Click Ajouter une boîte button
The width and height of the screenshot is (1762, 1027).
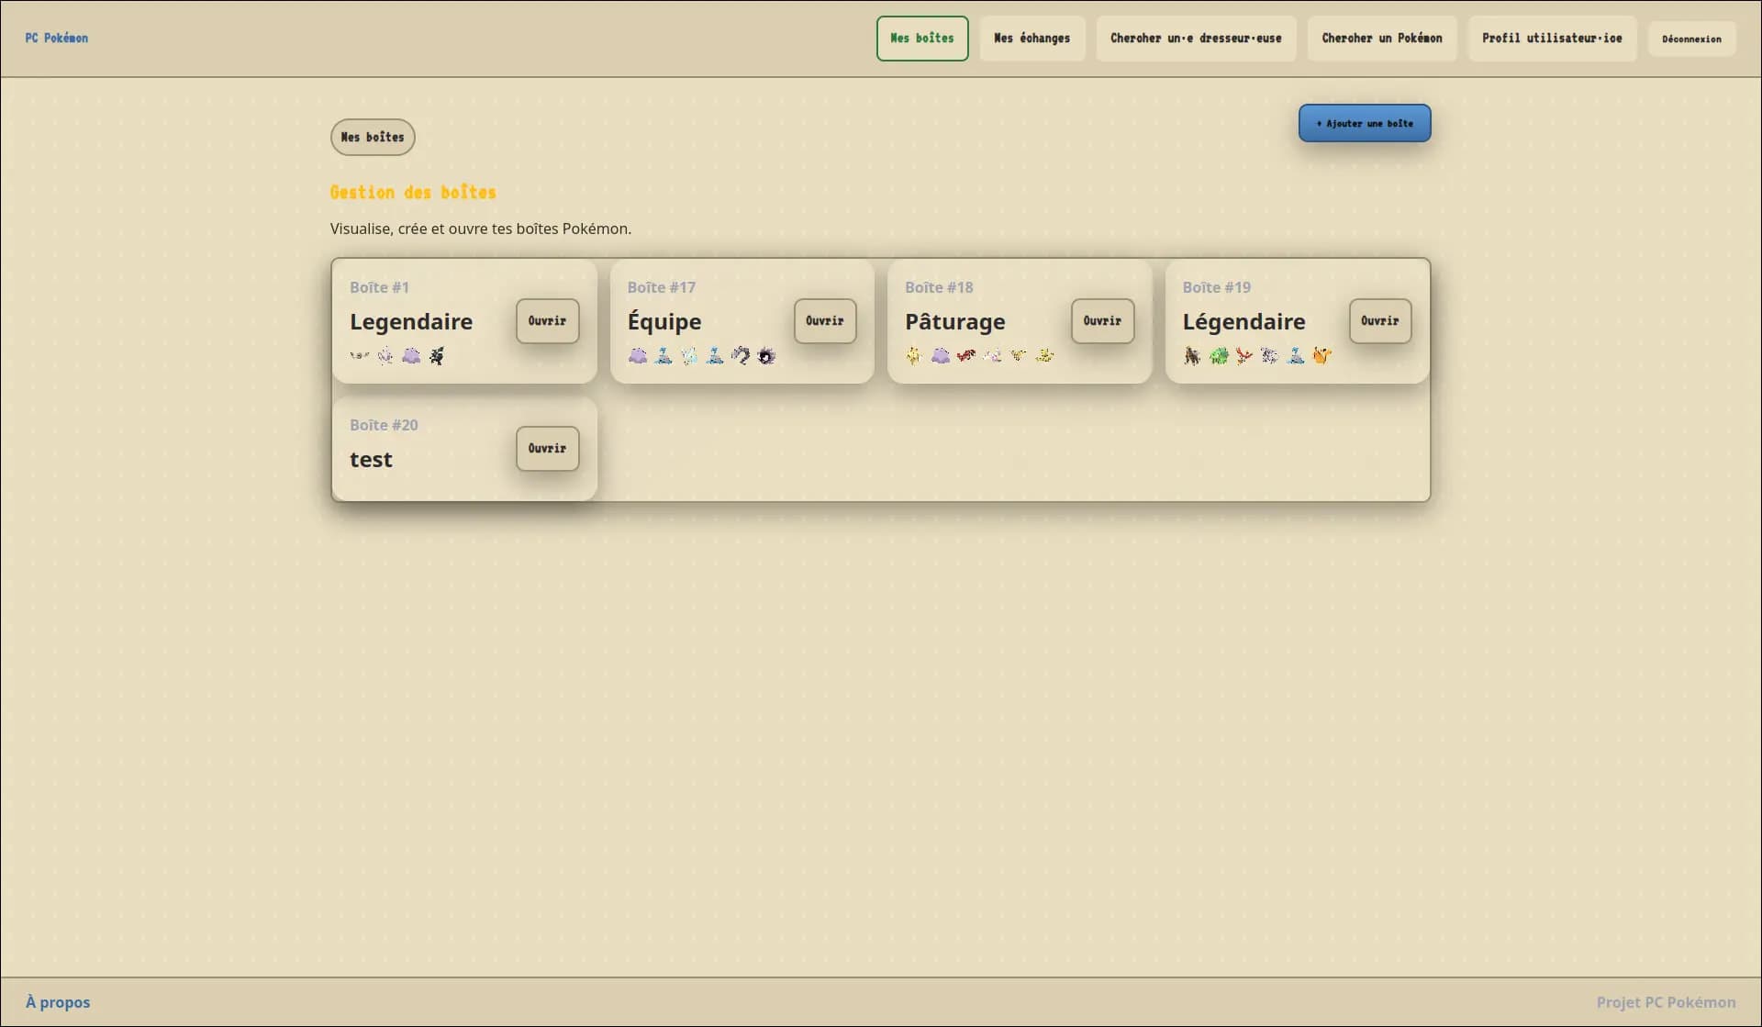pyautogui.click(x=1364, y=123)
